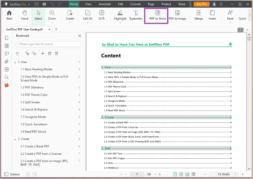The image size is (253, 179).
Task: Switch to two-page facing view
Action: click(x=181, y=174)
